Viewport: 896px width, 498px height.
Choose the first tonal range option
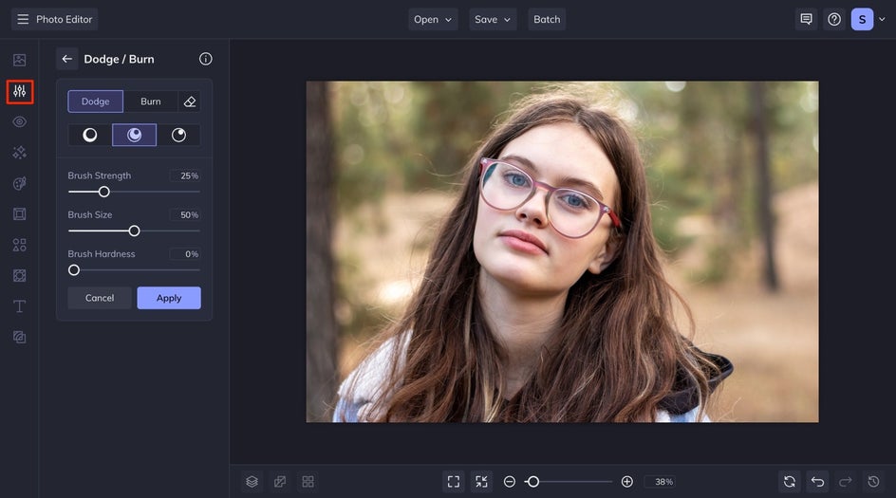(x=90, y=135)
